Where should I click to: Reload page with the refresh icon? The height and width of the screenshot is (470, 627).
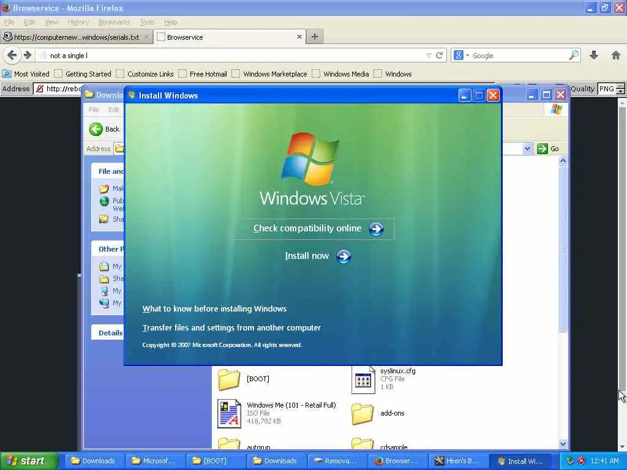click(439, 55)
